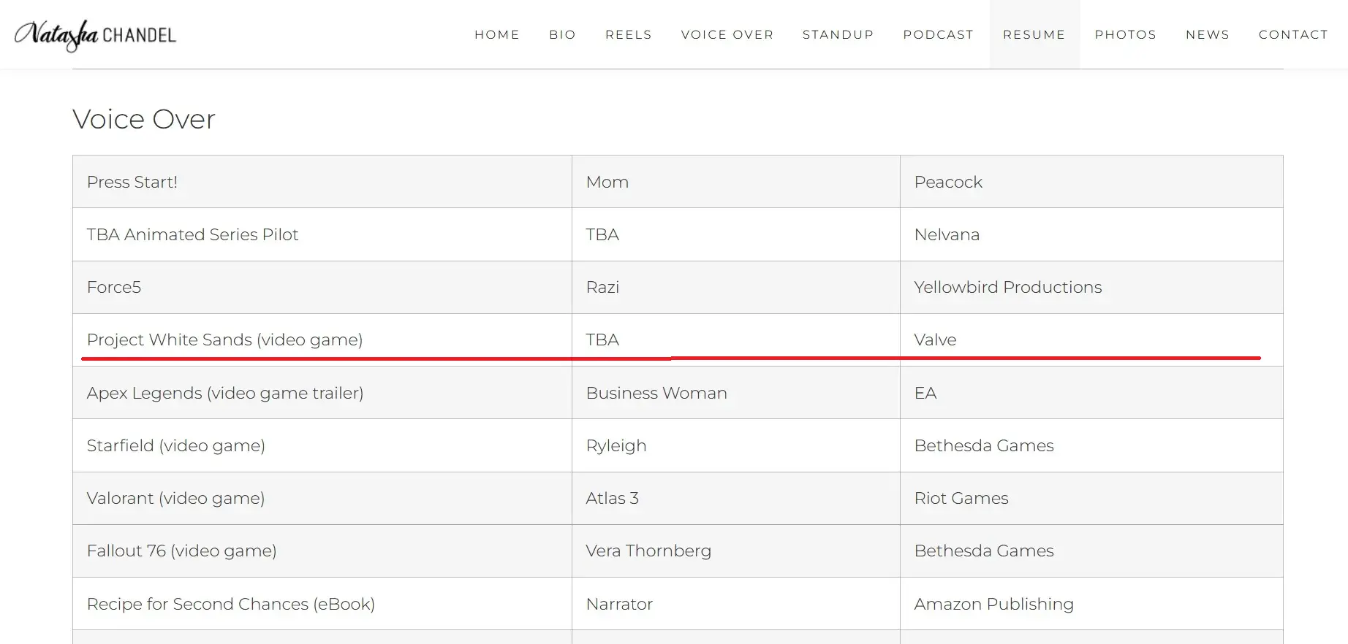Click the Riot Games cell
The width and height of the screenshot is (1348, 644).
pyautogui.click(x=961, y=498)
